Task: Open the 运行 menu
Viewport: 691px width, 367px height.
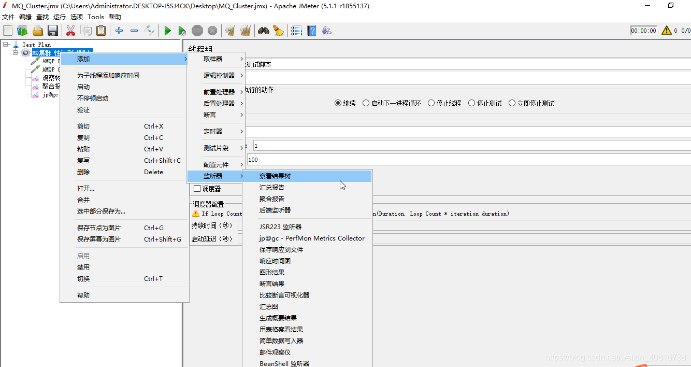Action: pos(60,17)
